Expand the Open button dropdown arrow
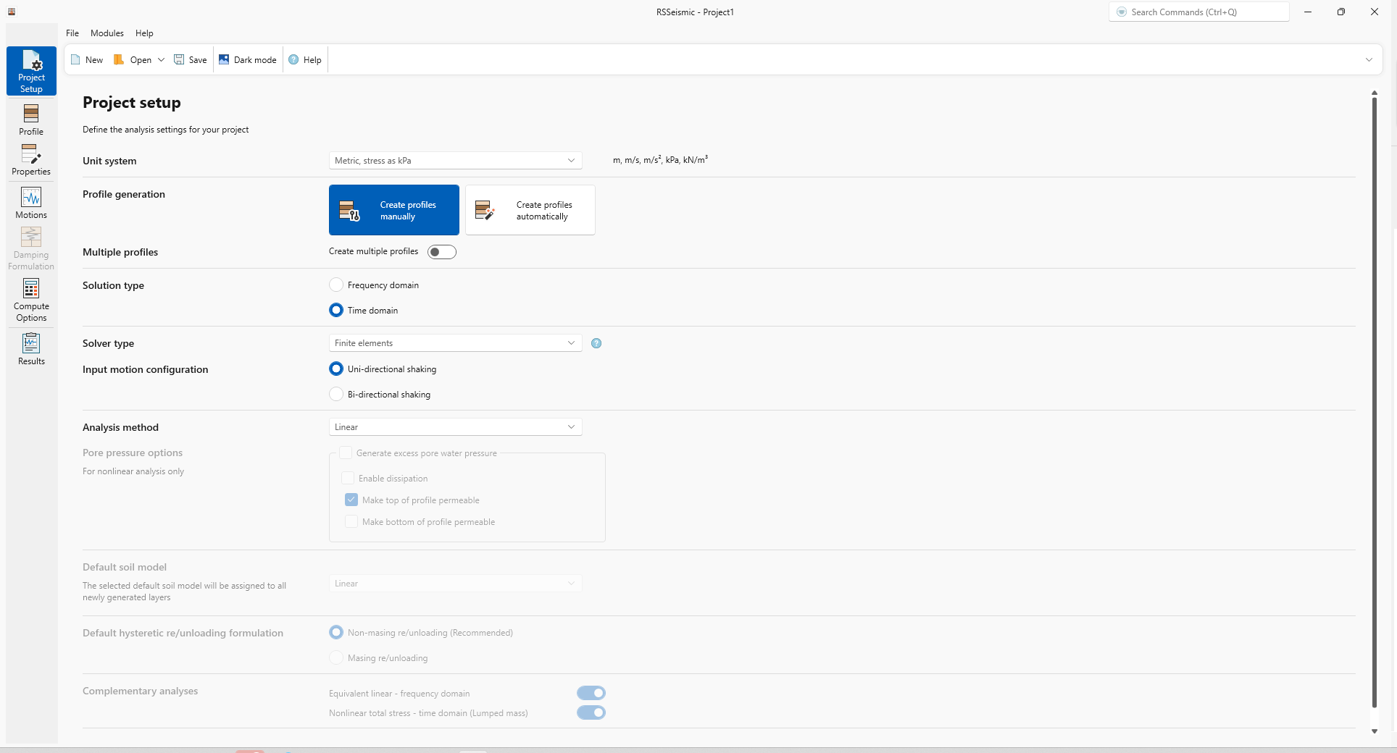The height and width of the screenshot is (753, 1397). [x=161, y=60]
